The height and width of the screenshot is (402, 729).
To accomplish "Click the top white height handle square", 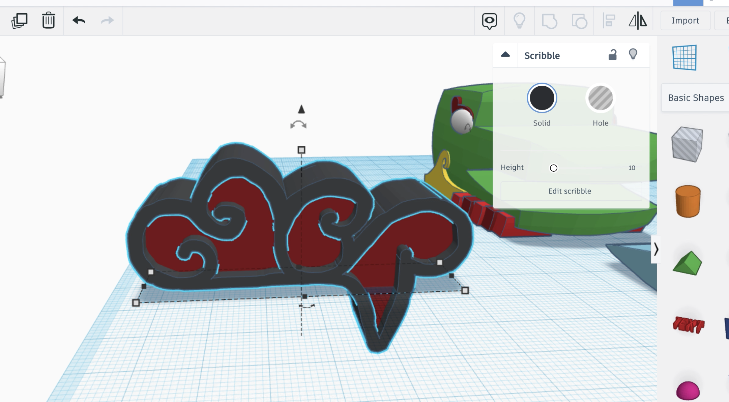I will coord(301,150).
